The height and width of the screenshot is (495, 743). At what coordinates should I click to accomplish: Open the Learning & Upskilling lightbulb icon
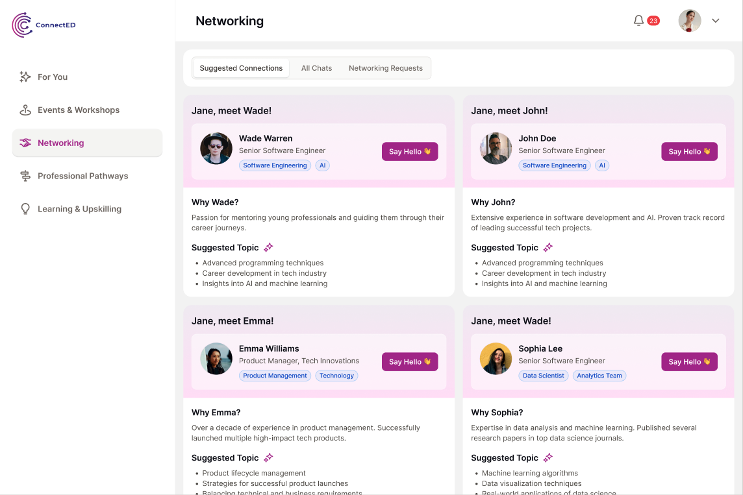tap(25, 209)
